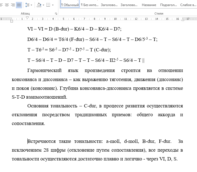Screen dimensions: 197x172
Task: Open shading color dropdown arrow
Action: click(43, 5)
